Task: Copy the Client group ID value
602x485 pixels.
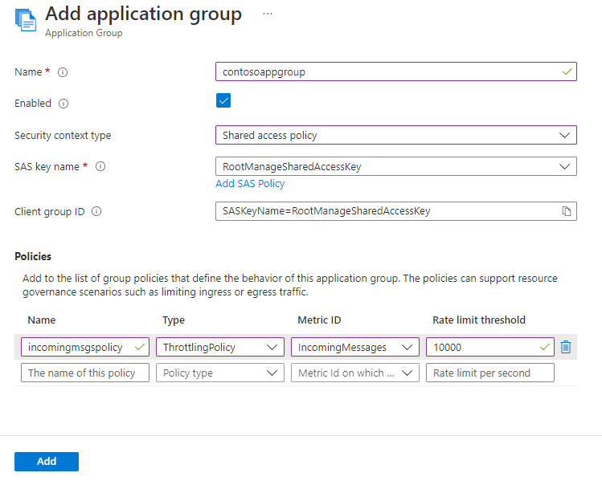Action: (567, 211)
